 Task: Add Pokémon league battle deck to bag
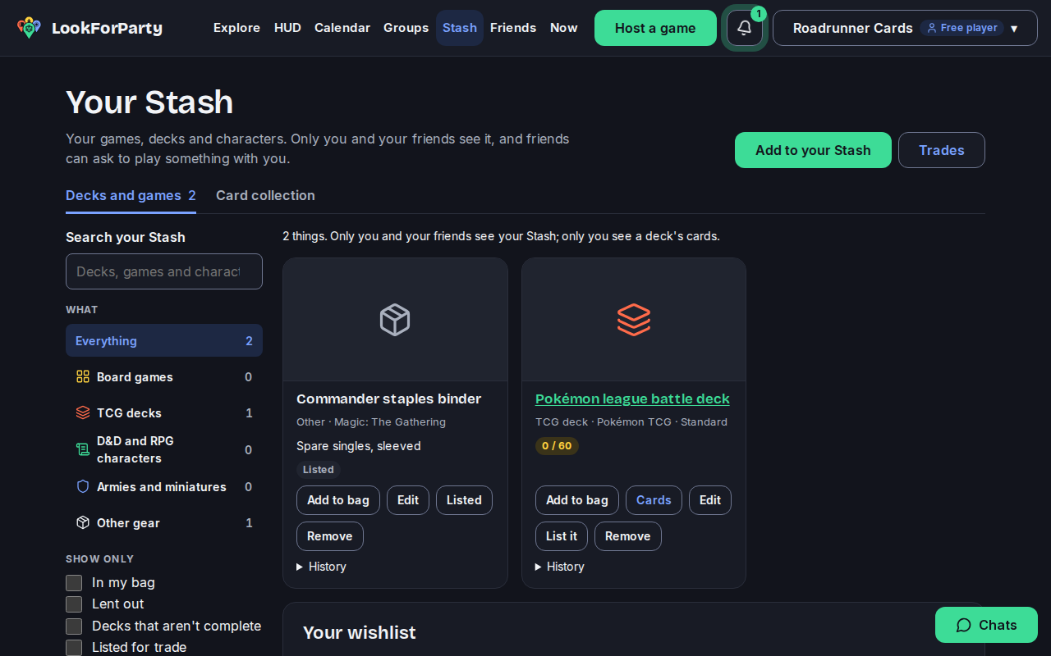coord(577,500)
